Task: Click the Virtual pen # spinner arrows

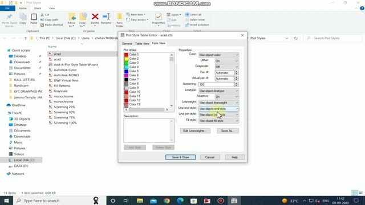Action: (237, 79)
